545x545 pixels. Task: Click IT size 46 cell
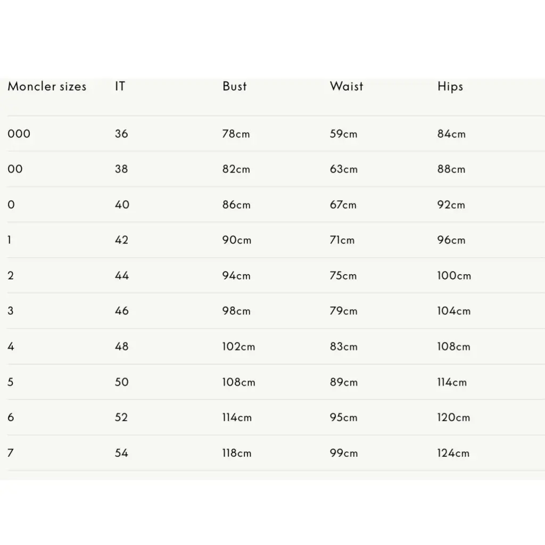click(122, 311)
